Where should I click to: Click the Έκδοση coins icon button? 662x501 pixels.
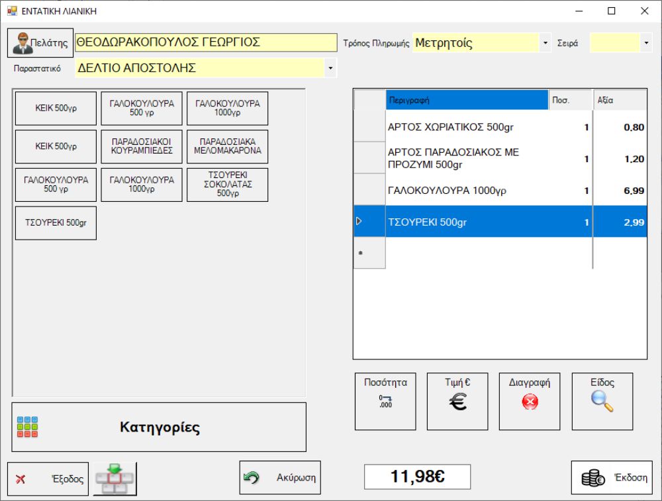pyautogui.click(x=611, y=478)
